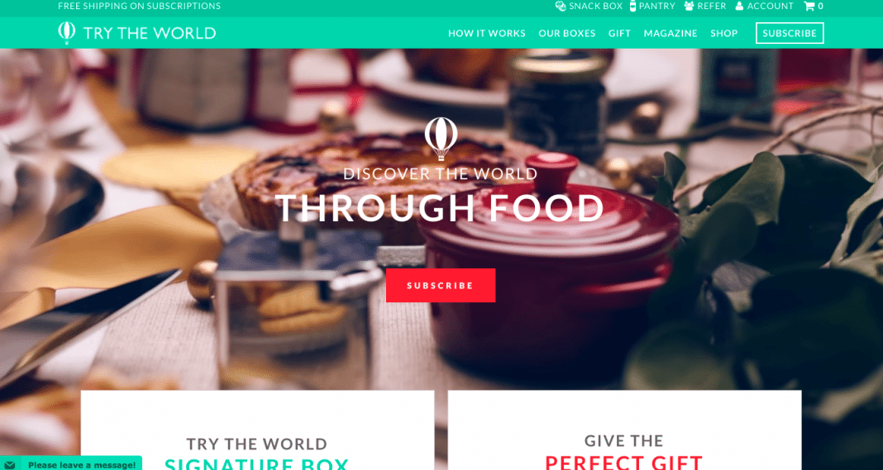Go to the Gift page
883x470 pixels.
pos(619,33)
